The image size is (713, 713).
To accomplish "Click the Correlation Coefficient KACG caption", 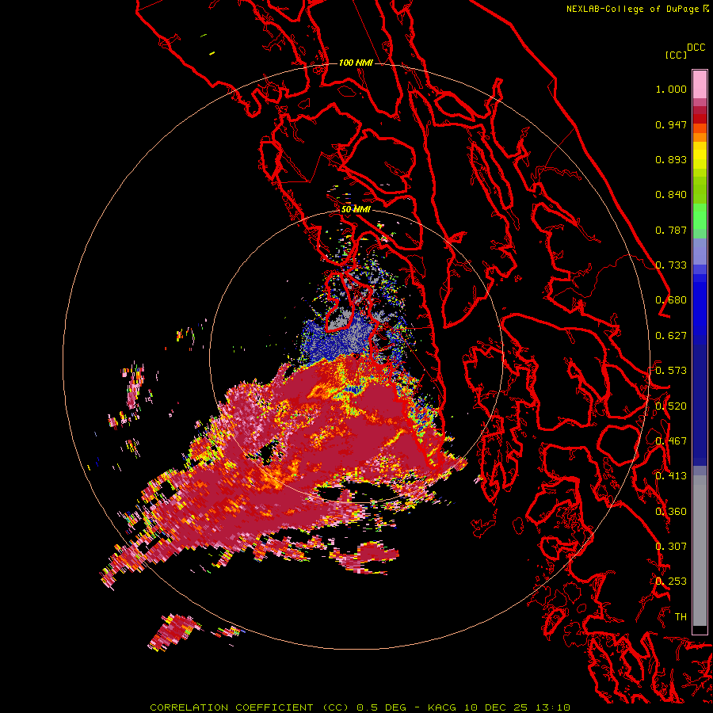I will tap(360, 707).
